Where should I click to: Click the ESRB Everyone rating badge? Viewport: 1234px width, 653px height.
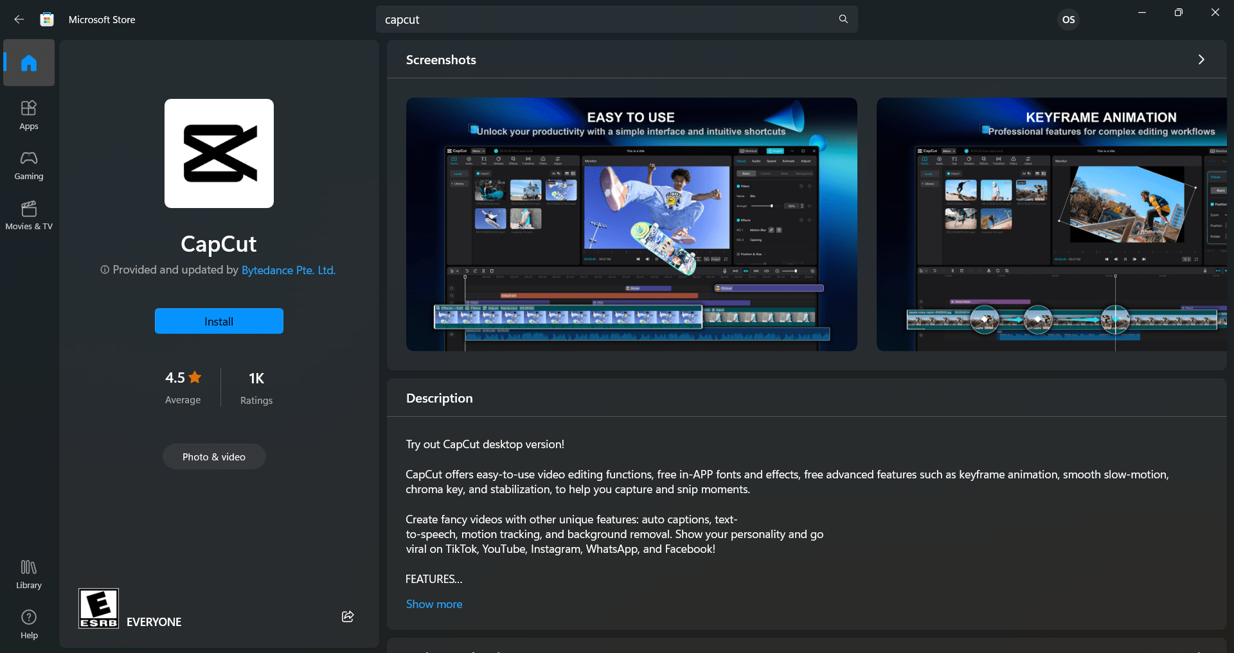point(98,608)
